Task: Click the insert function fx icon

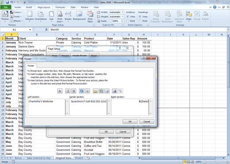Action: tap(46, 30)
